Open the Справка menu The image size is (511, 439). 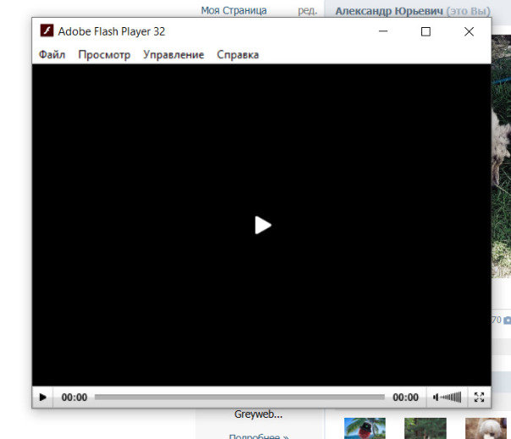(x=238, y=54)
